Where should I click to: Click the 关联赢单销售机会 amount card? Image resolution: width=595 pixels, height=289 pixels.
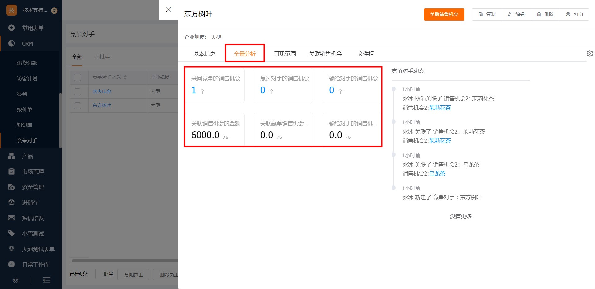(284, 129)
